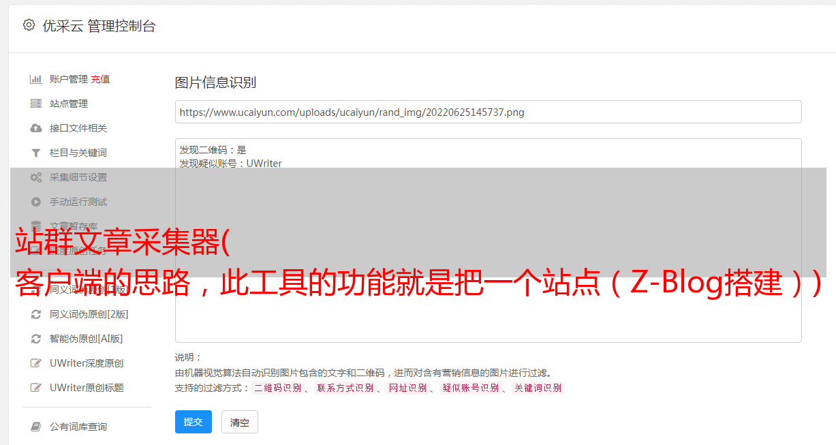Click the red 充值 recharge link

(x=100, y=79)
